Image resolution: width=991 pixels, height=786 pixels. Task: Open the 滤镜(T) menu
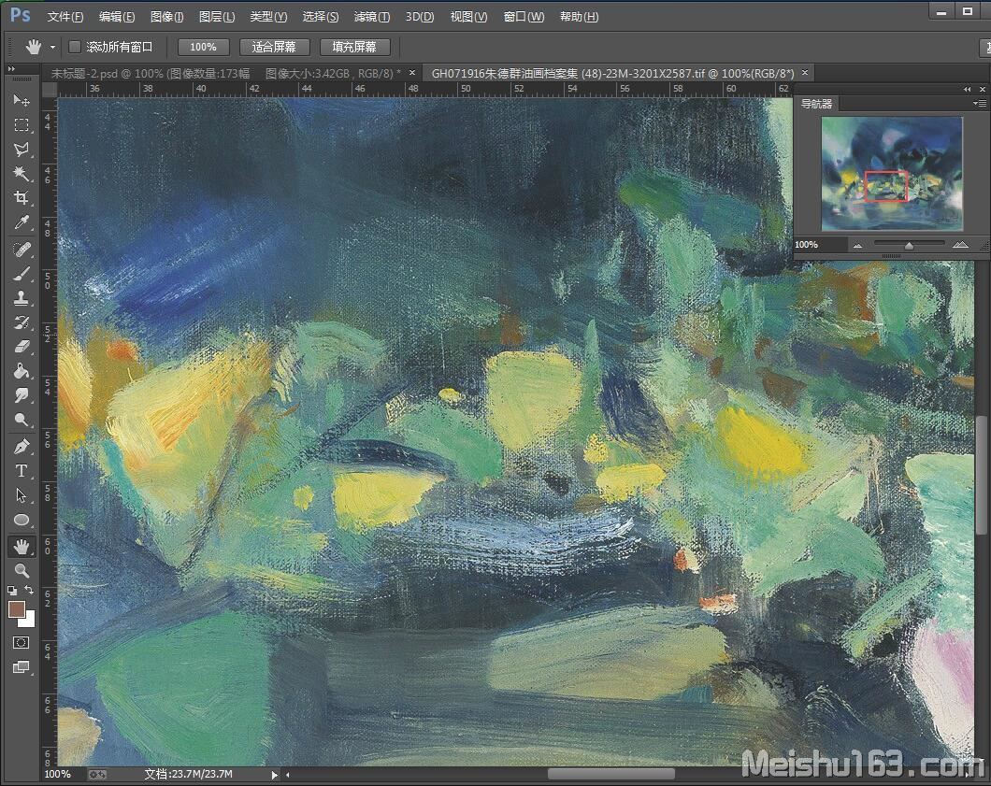click(372, 17)
